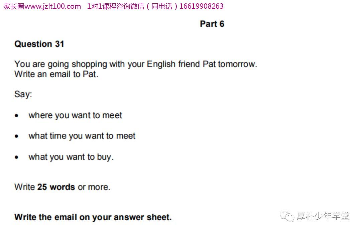
Task: Click the 'where you want to meet' bullet
Action: (75, 115)
